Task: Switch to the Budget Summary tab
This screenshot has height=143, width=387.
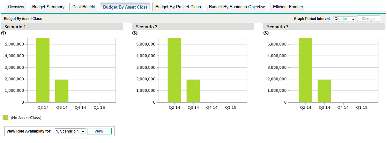Action: 48,7
